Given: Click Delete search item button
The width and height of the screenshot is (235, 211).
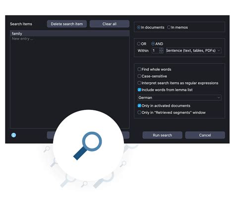Looking at the screenshot, I should pyautogui.click(x=67, y=24).
